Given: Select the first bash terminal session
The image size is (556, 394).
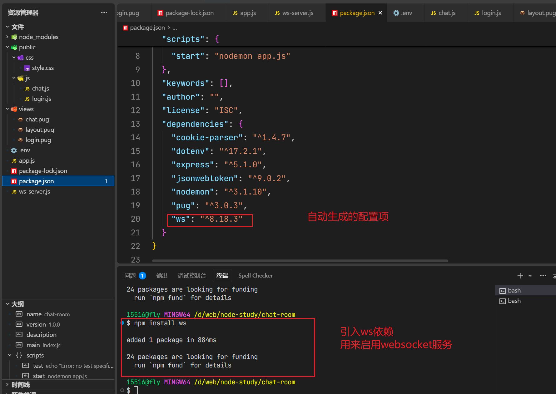Looking at the screenshot, I should tap(525, 290).
